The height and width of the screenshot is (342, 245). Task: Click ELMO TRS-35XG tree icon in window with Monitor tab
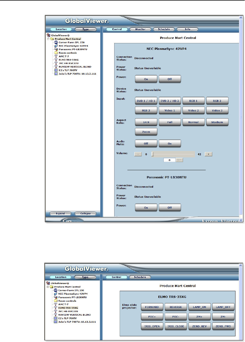click(x=56, y=60)
